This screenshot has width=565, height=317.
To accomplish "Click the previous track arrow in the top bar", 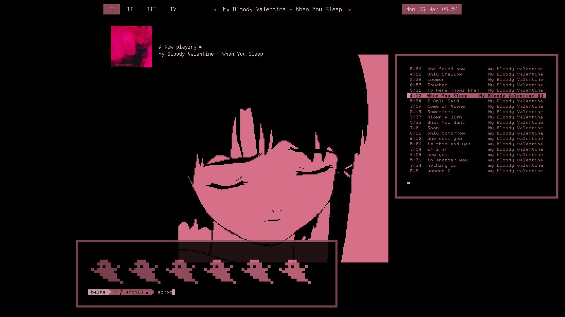I will tap(215, 9).
